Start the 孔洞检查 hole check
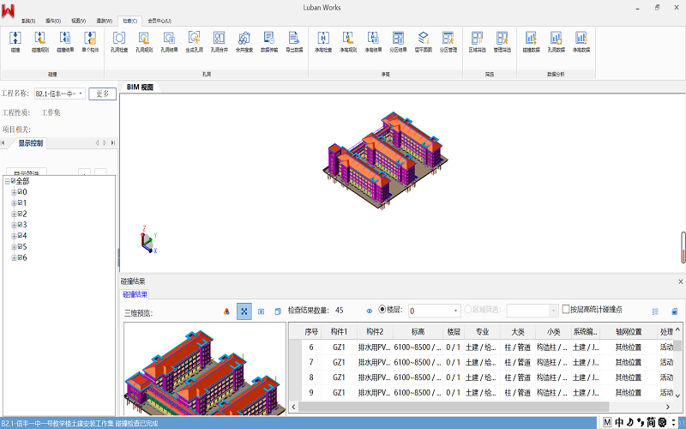686x429 pixels. [x=119, y=41]
